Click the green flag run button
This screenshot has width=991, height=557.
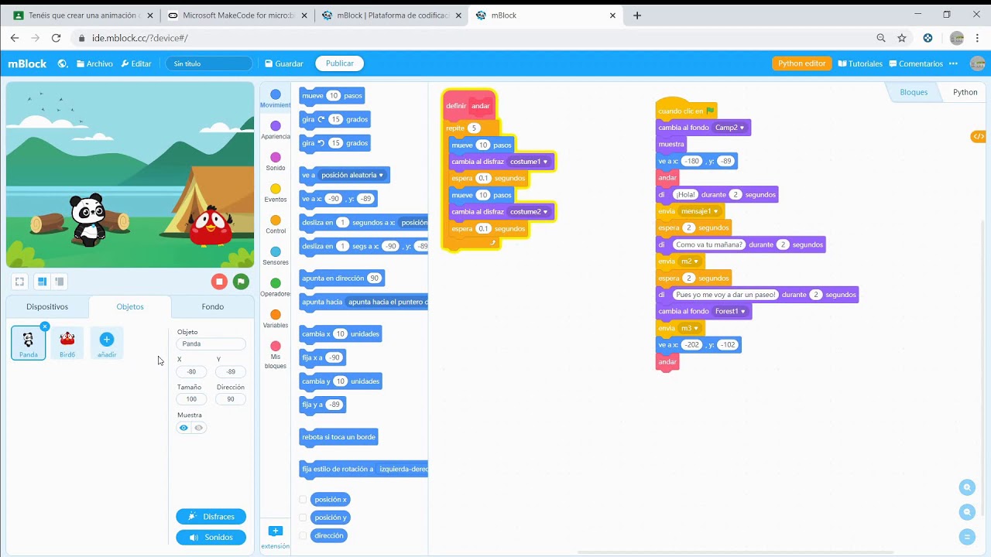[241, 282]
